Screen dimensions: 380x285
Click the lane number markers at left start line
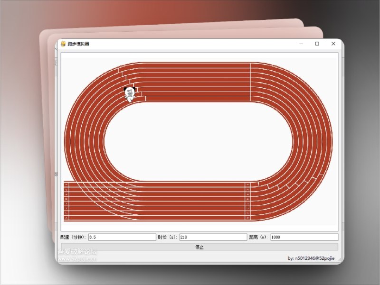(x=66, y=201)
